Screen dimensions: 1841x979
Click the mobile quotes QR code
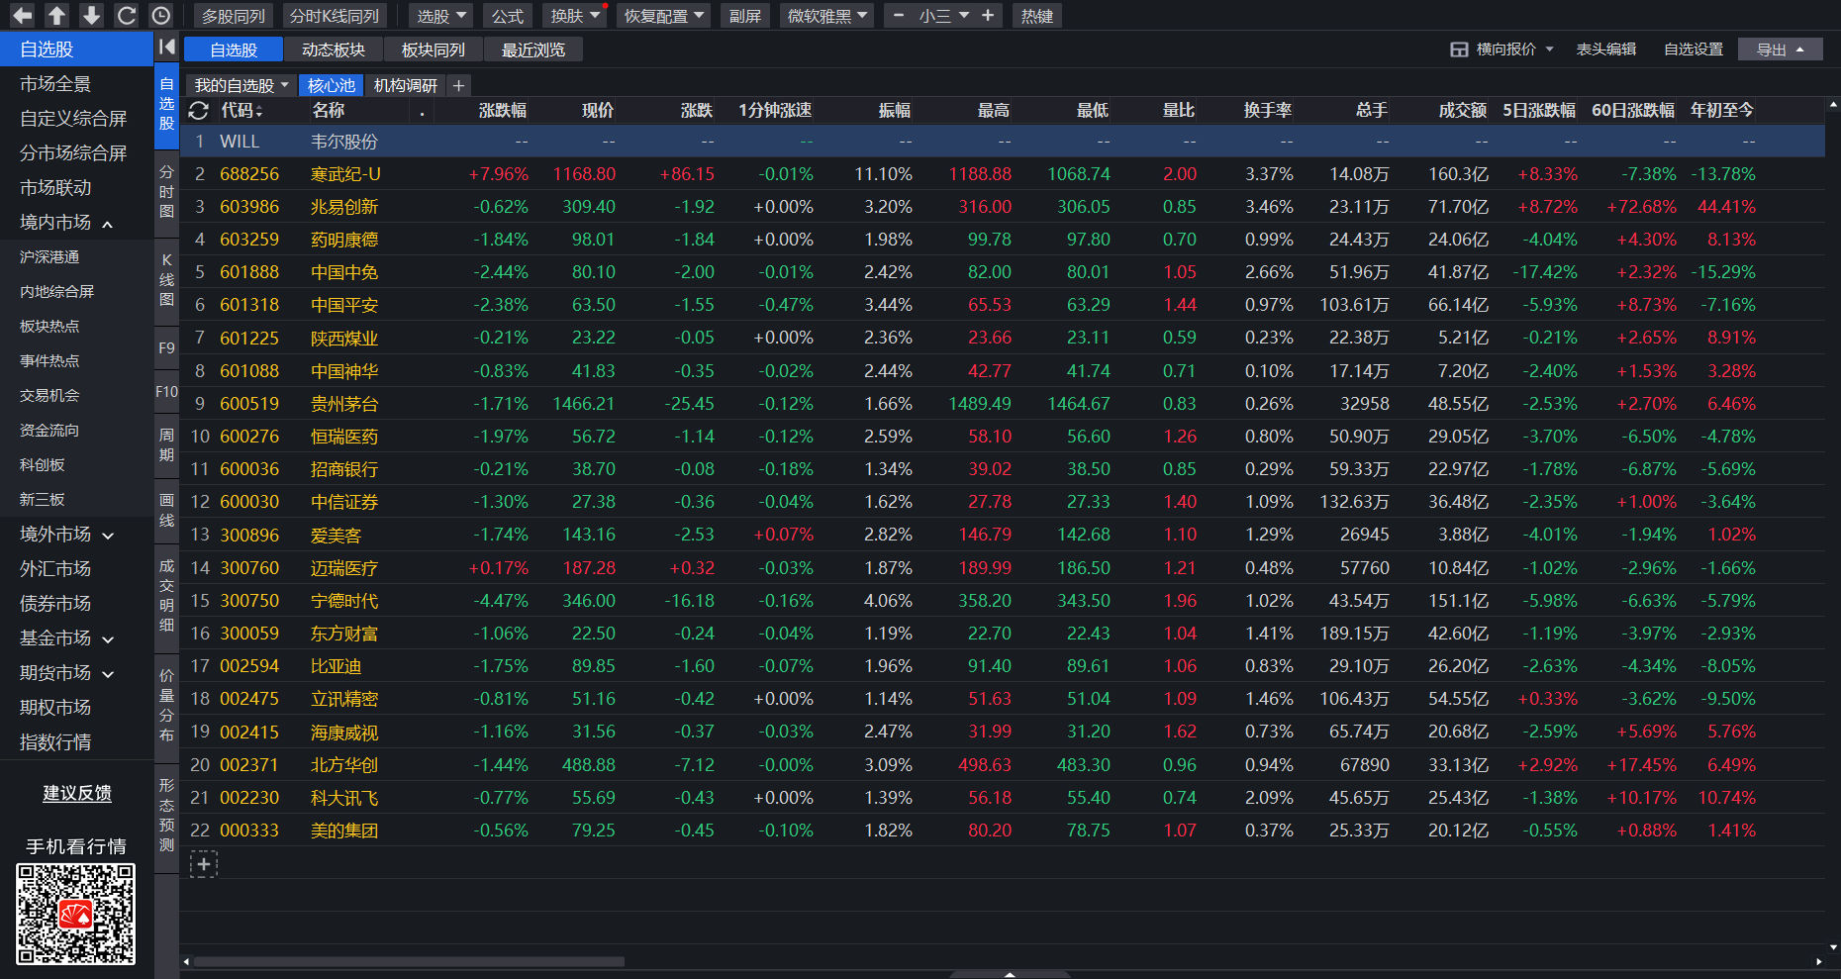(x=76, y=914)
